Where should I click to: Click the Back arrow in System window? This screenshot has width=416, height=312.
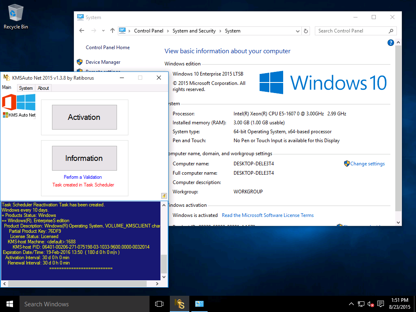[82, 31]
